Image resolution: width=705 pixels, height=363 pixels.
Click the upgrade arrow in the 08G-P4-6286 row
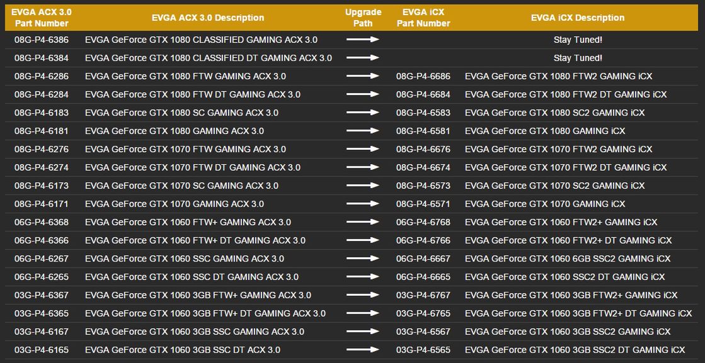363,76
